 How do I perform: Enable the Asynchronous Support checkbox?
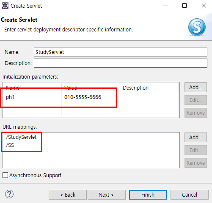tap(6, 175)
